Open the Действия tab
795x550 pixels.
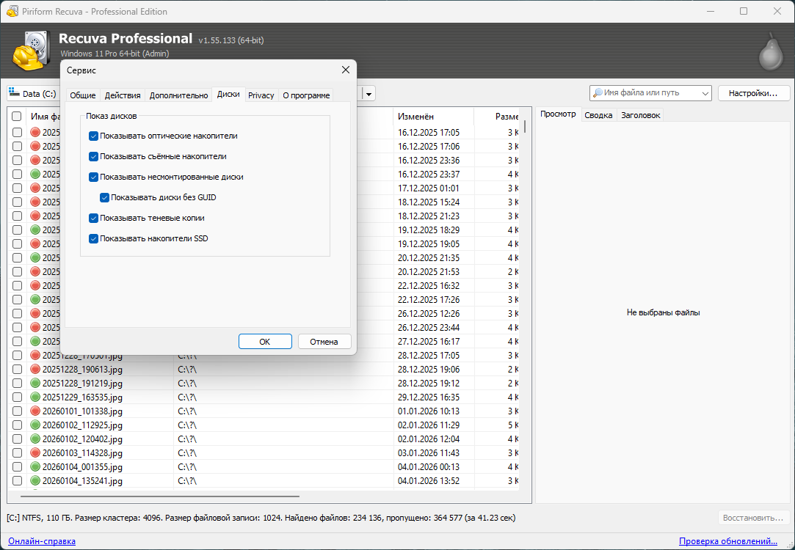122,95
